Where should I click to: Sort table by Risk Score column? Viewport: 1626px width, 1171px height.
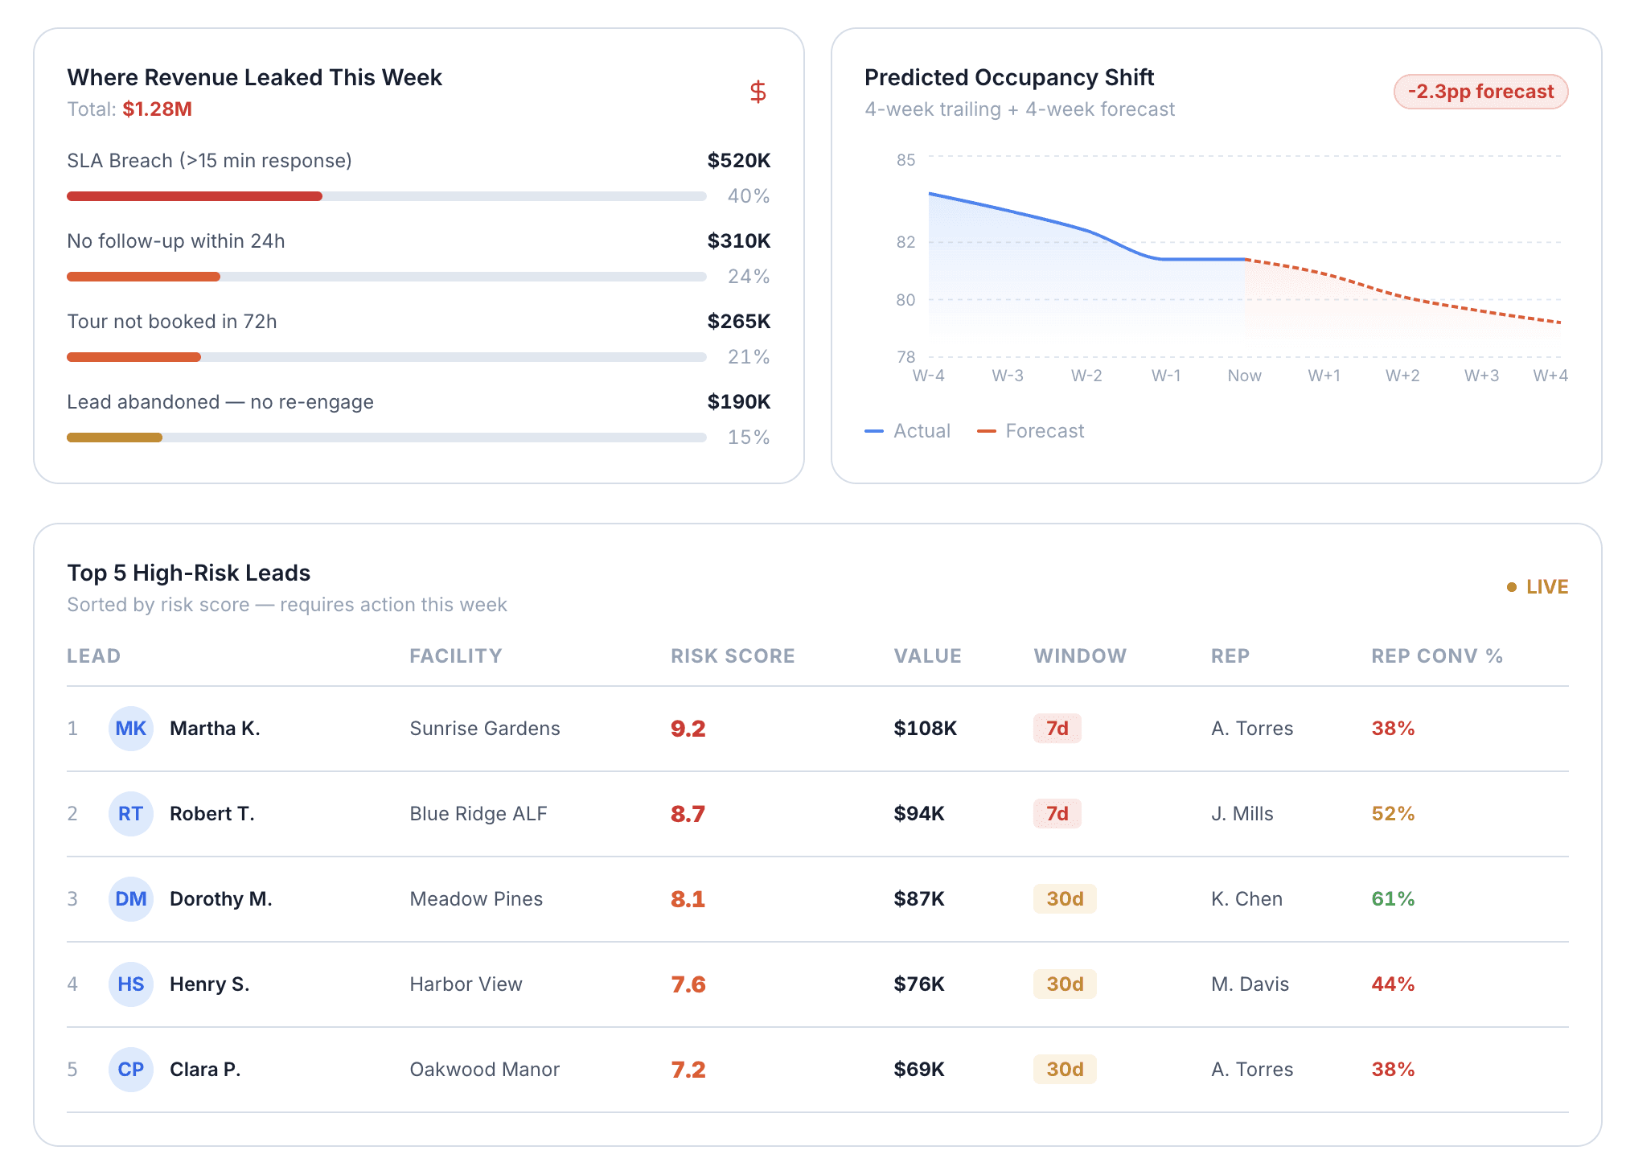[732, 656]
